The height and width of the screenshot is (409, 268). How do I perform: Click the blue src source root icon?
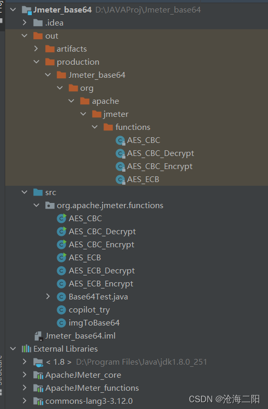pos(38,192)
